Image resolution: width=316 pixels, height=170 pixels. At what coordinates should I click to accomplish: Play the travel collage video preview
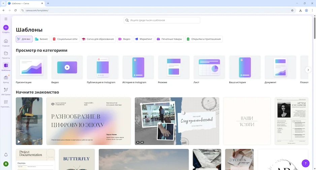pyautogui.click(x=138, y=142)
